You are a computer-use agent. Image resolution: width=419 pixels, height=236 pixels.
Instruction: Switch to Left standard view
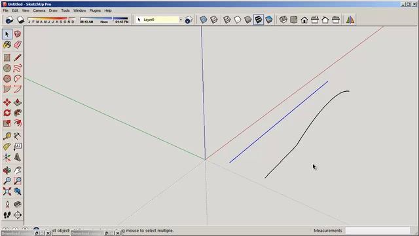tap(336, 20)
